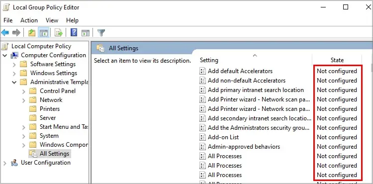Select the Network tree item

51,100
